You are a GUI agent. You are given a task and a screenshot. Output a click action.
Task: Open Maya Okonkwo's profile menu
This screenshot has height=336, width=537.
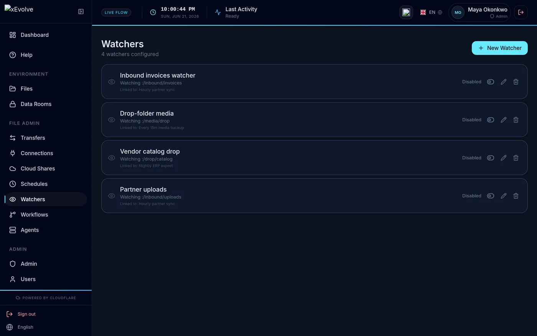tap(479, 12)
